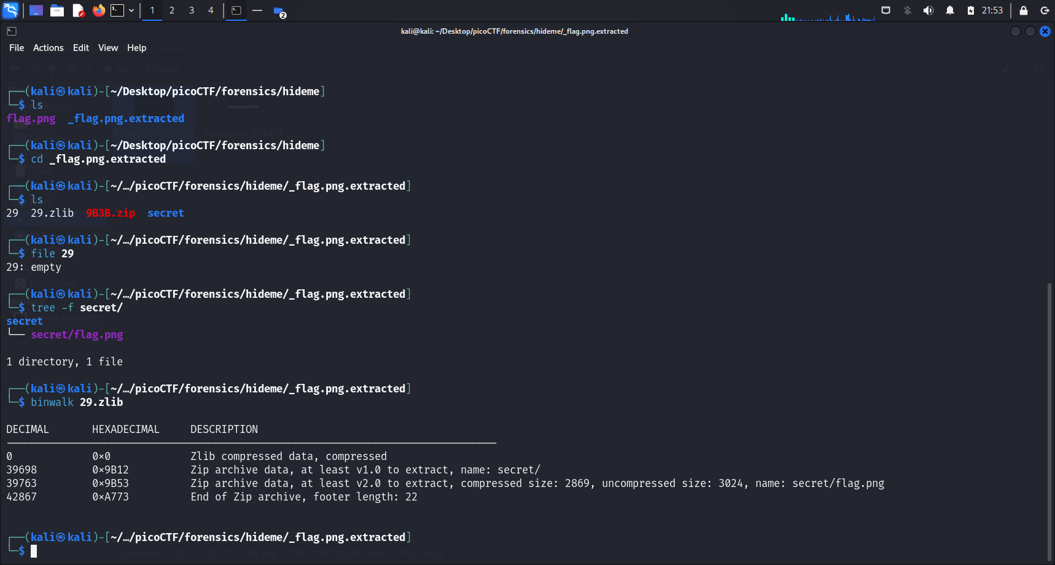1055x565 pixels.
Task: Click the lock screen icon
Action: 1024,10
